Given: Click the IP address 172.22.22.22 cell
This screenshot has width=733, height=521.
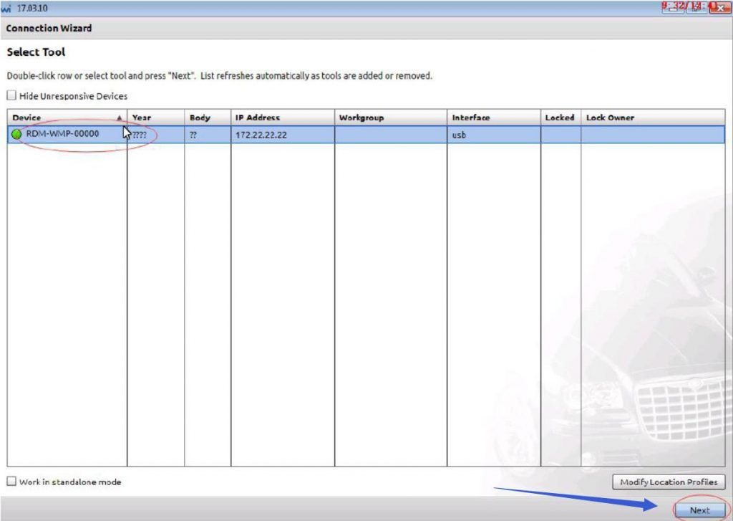Looking at the screenshot, I should [283, 135].
